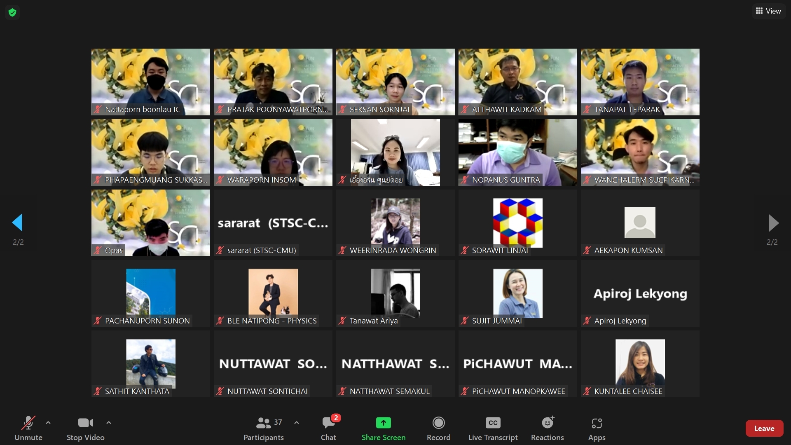The width and height of the screenshot is (791, 445).
Task: Select NOPANUS GUNTRA video tile
Action: point(517,152)
